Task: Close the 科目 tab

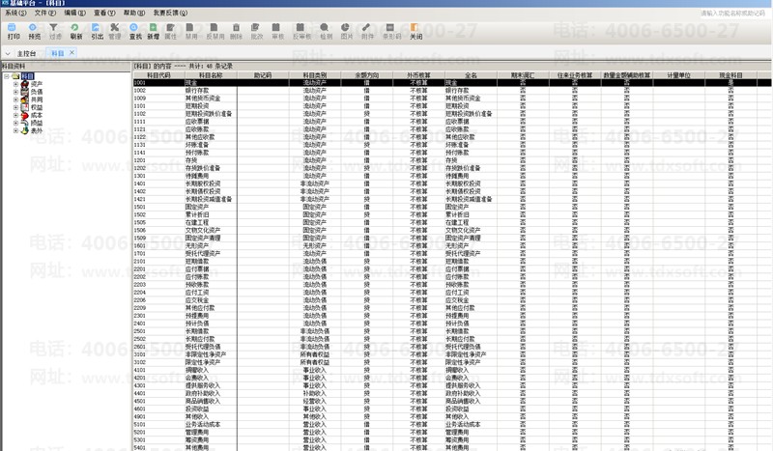Action: pyautogui.click(x=71, y=53)
